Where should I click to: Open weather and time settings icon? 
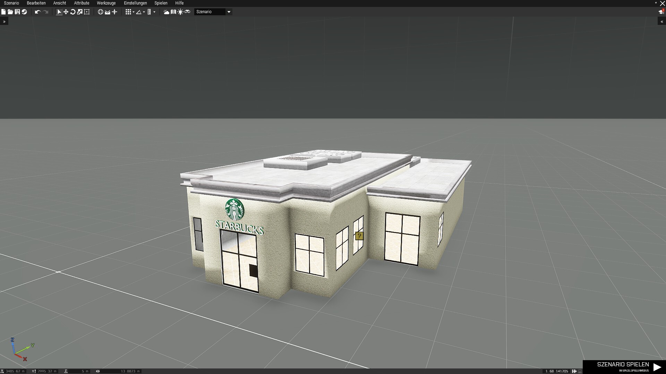point(166,12)
